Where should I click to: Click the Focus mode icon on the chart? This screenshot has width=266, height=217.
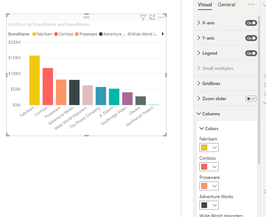(152, 17)
